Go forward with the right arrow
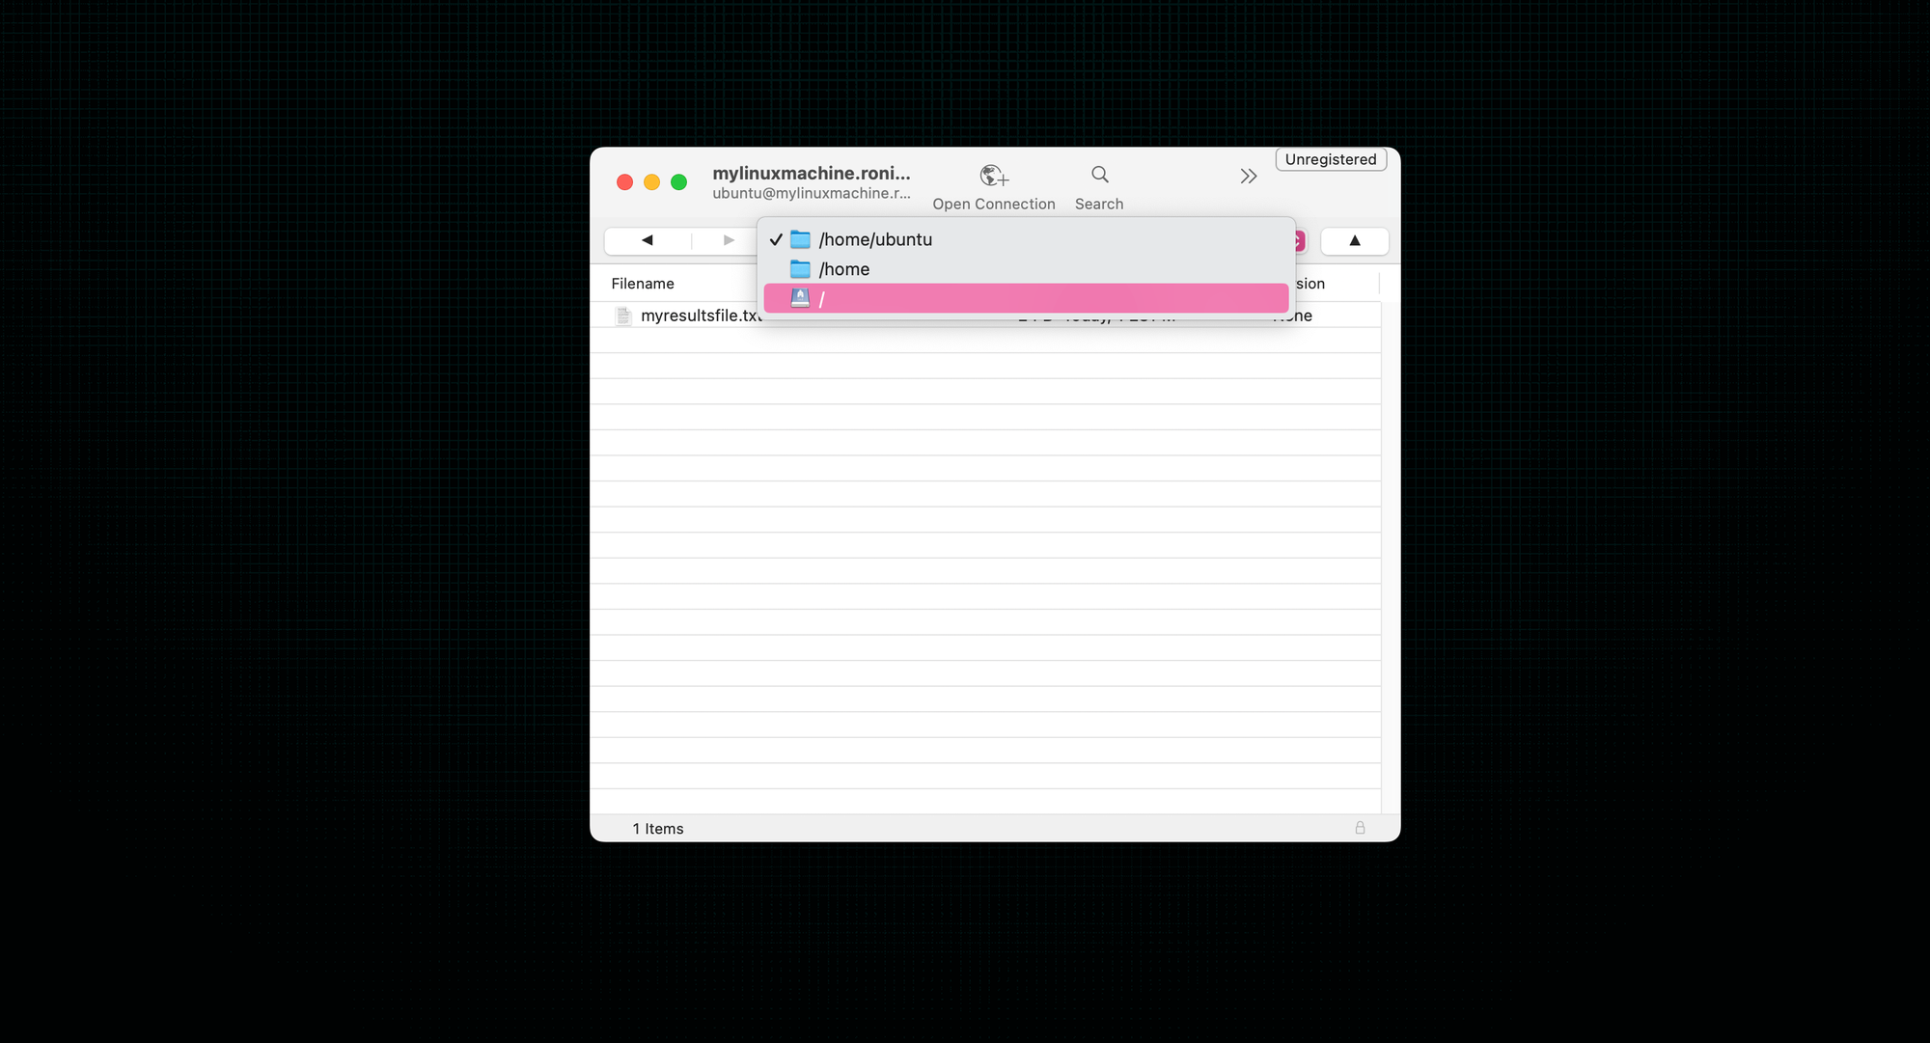 pos(729,240)
